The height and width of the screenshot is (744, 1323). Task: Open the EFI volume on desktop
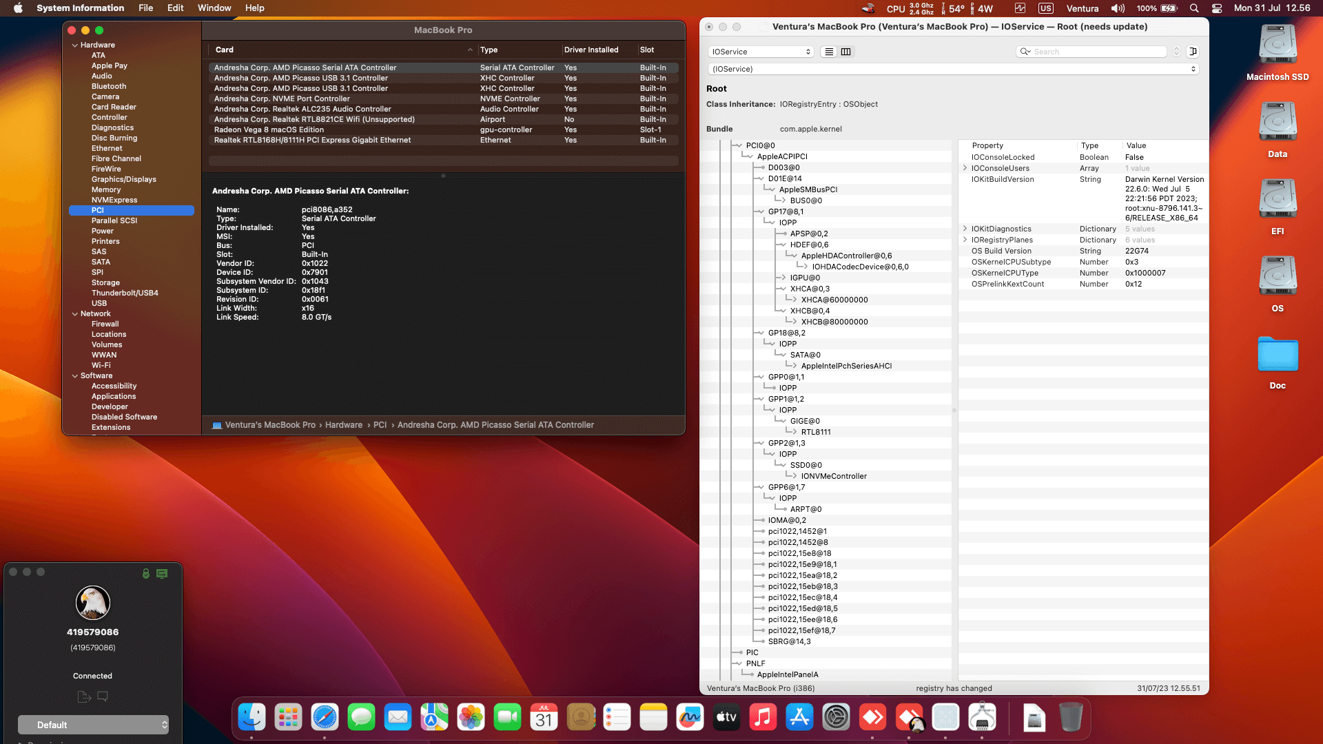(1278, 207)
